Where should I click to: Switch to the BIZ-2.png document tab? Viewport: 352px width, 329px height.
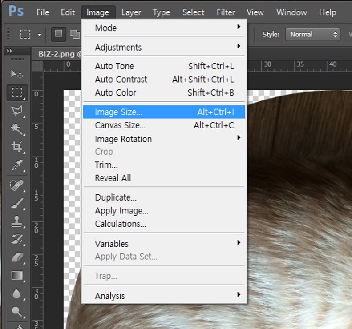[x=57, y=55]
